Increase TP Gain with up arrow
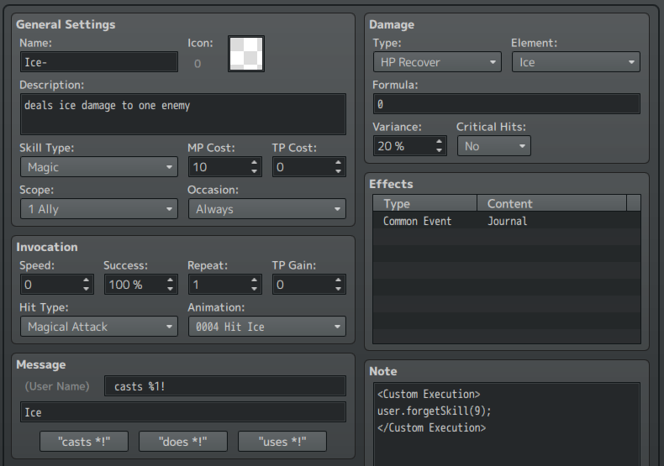The width and height of the screenshot is (664, 466). click(338, 280)
